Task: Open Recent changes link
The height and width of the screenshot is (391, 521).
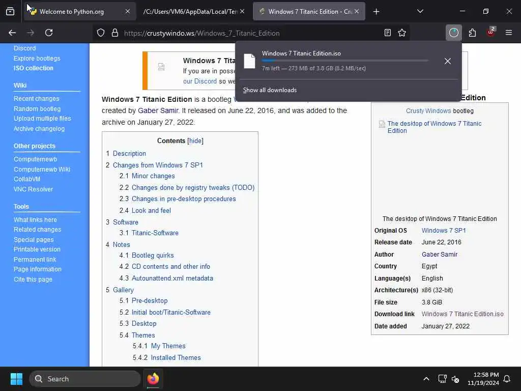Action: point(36,99)
